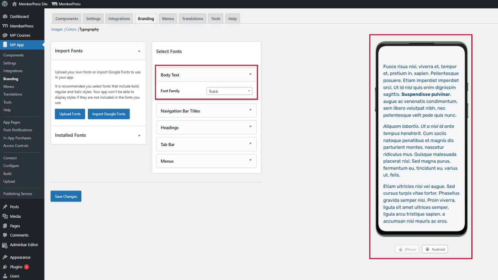Open Dashboard from the sidebar icon

click(x=5, y=16)
